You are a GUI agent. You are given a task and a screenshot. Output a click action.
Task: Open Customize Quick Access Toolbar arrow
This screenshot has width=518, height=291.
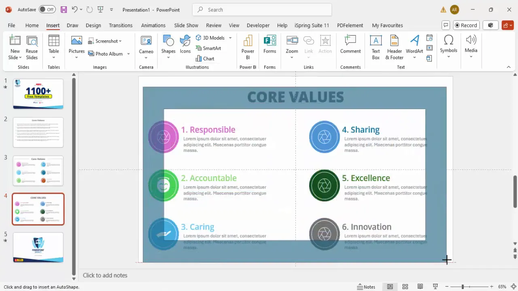click(111, 10)
